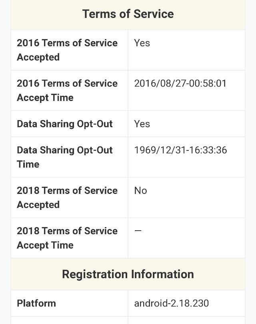Select the No value for 2018 Terms Accepted
Image resolution: width=256 pixels, height=324 pixels.
(140, 190)
